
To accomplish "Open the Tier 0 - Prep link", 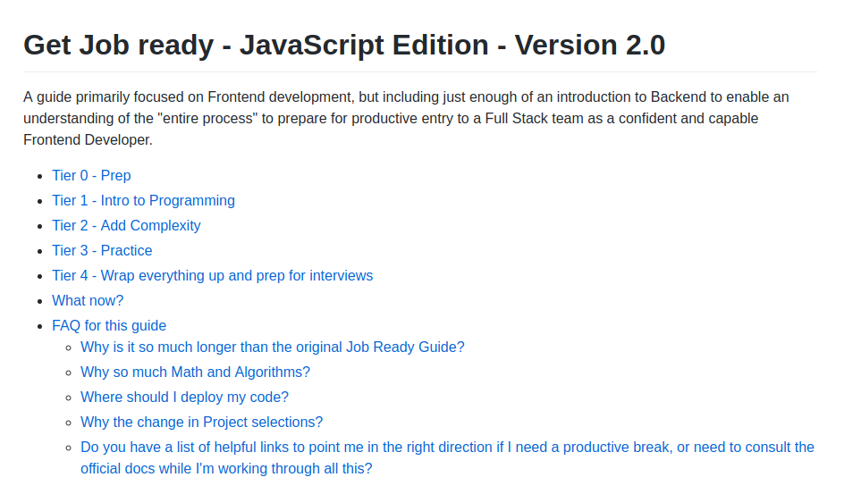I will (x=91, y=176).
